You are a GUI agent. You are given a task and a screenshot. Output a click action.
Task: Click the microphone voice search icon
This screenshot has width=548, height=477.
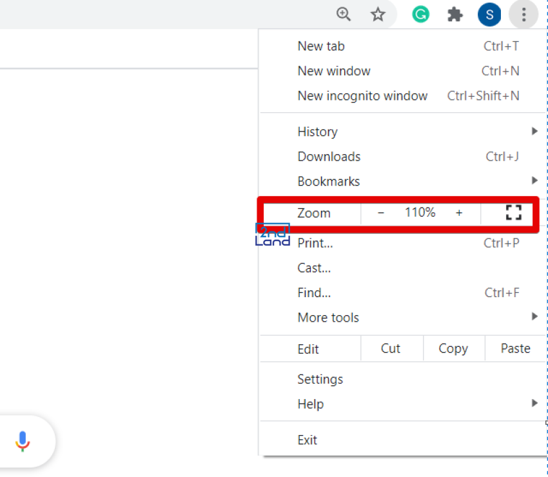[x=23, y=441]
